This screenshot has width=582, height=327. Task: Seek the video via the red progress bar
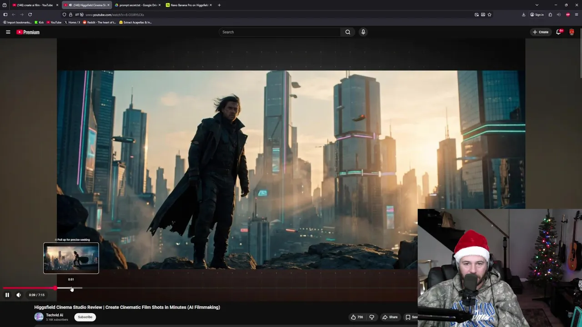pyautogui.click(x=209, y=288)
